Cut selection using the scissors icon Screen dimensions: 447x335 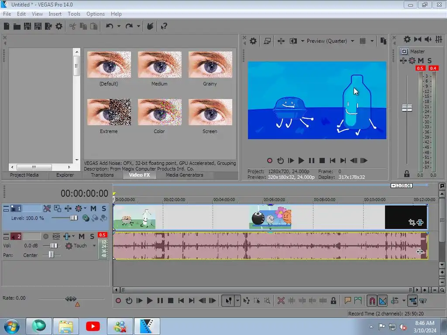[x=73, y=27]
